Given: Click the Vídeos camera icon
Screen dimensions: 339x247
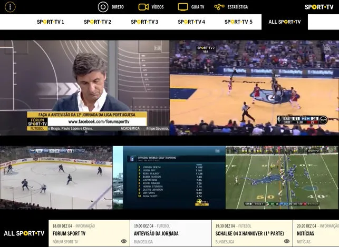Looking at the screenshot, I should tap(143, 7).
